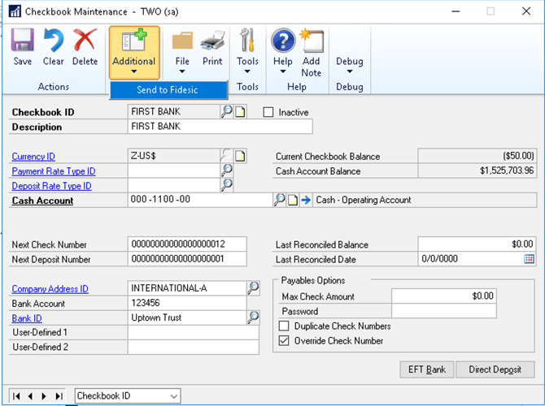The width and height of the screenshot is (545, 406).
Task: Open the Currency ID link
Action: tap(33, 157)
